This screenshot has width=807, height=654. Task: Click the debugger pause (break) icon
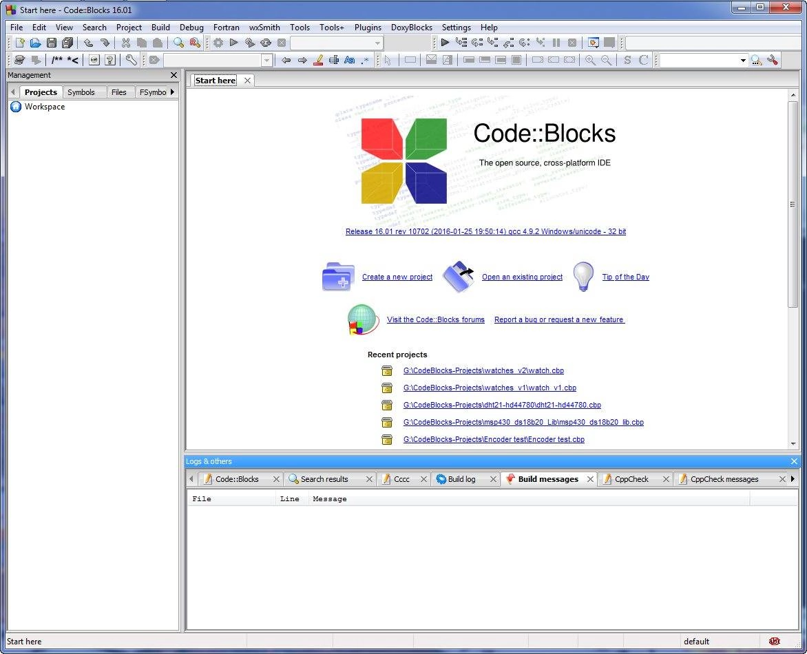click(556, 43)
